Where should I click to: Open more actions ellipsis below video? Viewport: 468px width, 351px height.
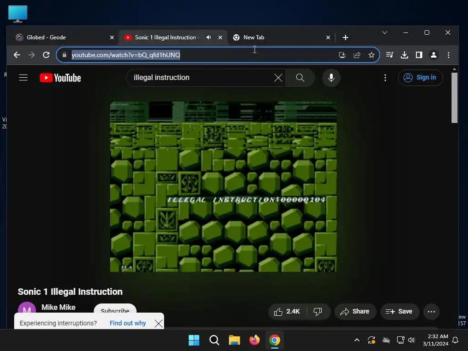pyautogui.click(x=431, y=312)
